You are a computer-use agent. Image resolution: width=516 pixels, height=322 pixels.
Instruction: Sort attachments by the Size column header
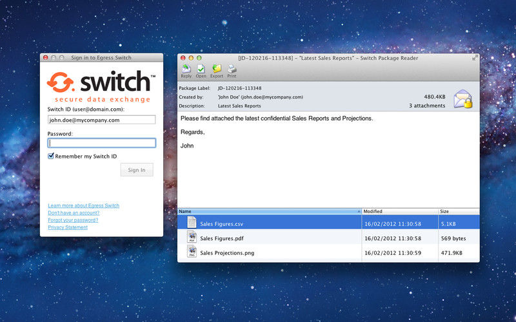pos(459,211)
